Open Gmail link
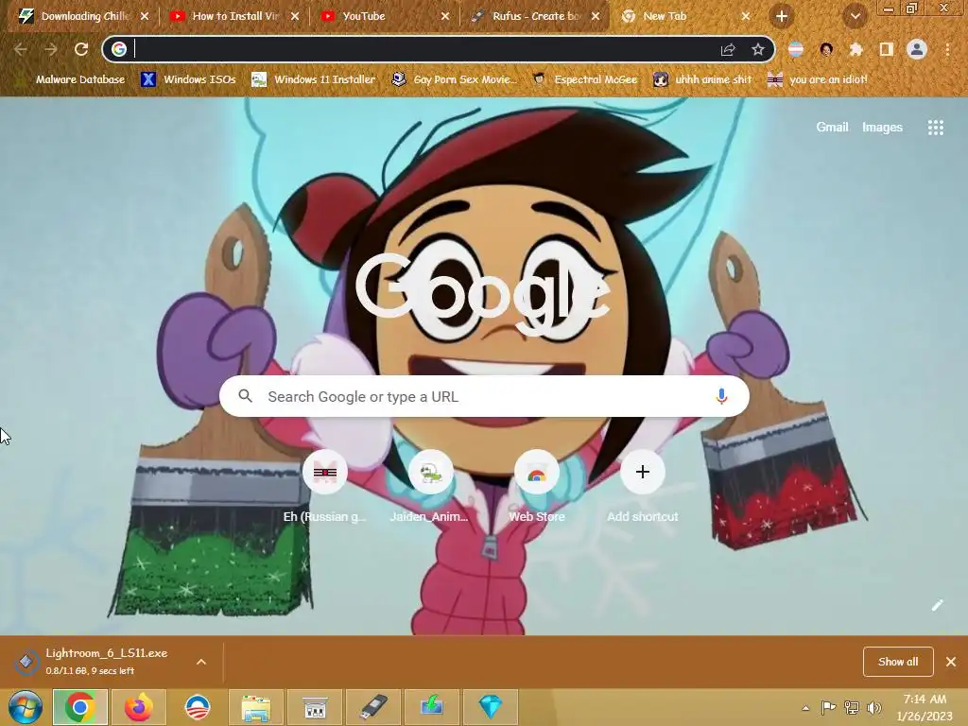 pyautogui.click(x=832, y=128)
